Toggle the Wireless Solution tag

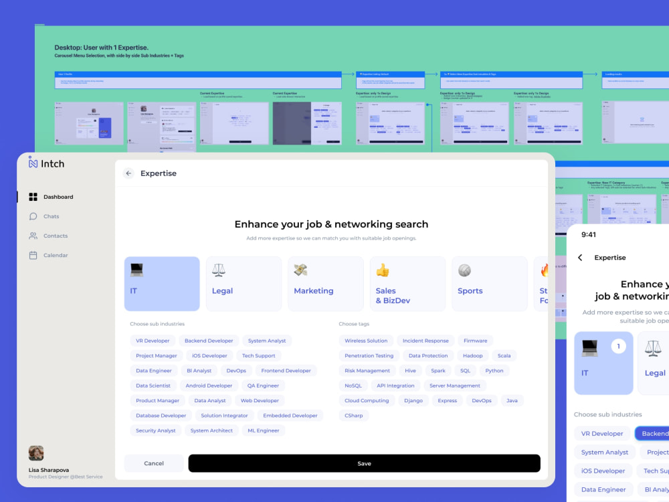[x=366, y=341]
